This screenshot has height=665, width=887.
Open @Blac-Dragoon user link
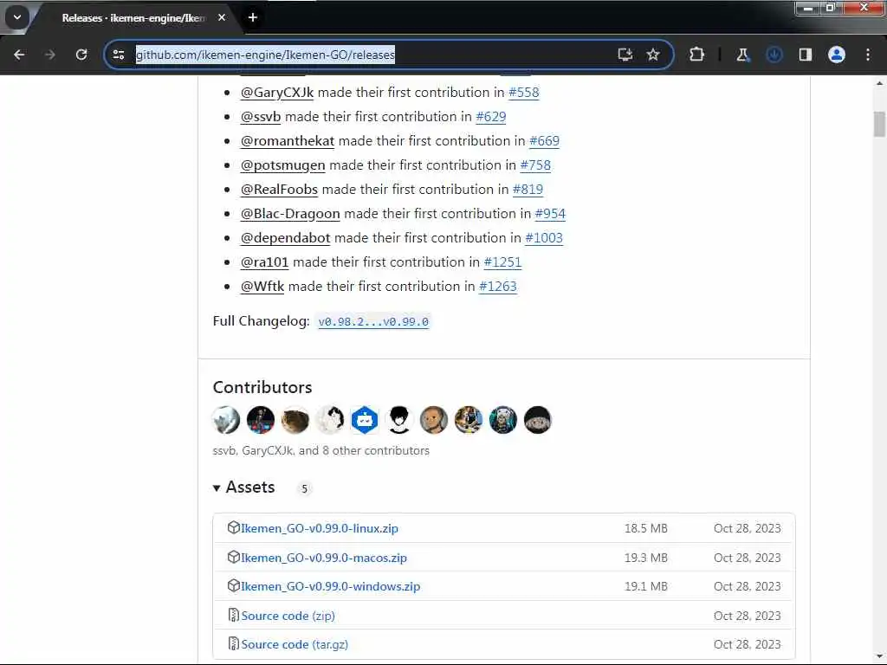(290, 215)
